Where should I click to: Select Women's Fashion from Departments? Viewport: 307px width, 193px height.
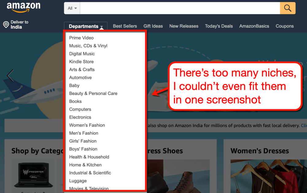(87, 125)
